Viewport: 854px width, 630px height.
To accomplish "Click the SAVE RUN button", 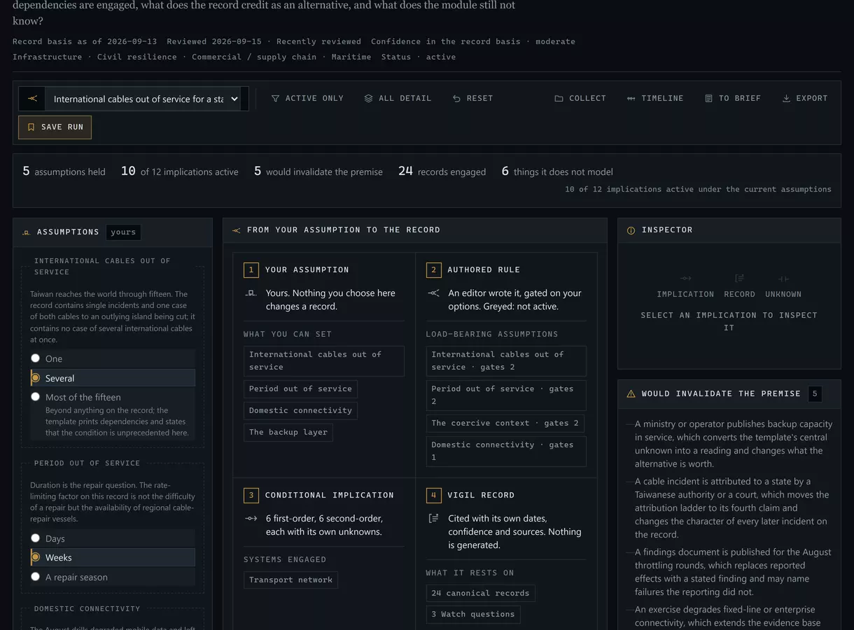I will [x=55, y=127].
